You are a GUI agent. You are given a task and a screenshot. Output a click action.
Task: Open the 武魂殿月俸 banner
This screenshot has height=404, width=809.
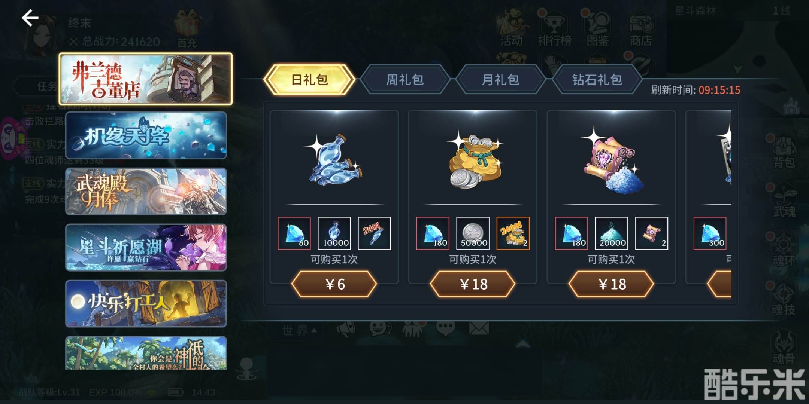146,192
